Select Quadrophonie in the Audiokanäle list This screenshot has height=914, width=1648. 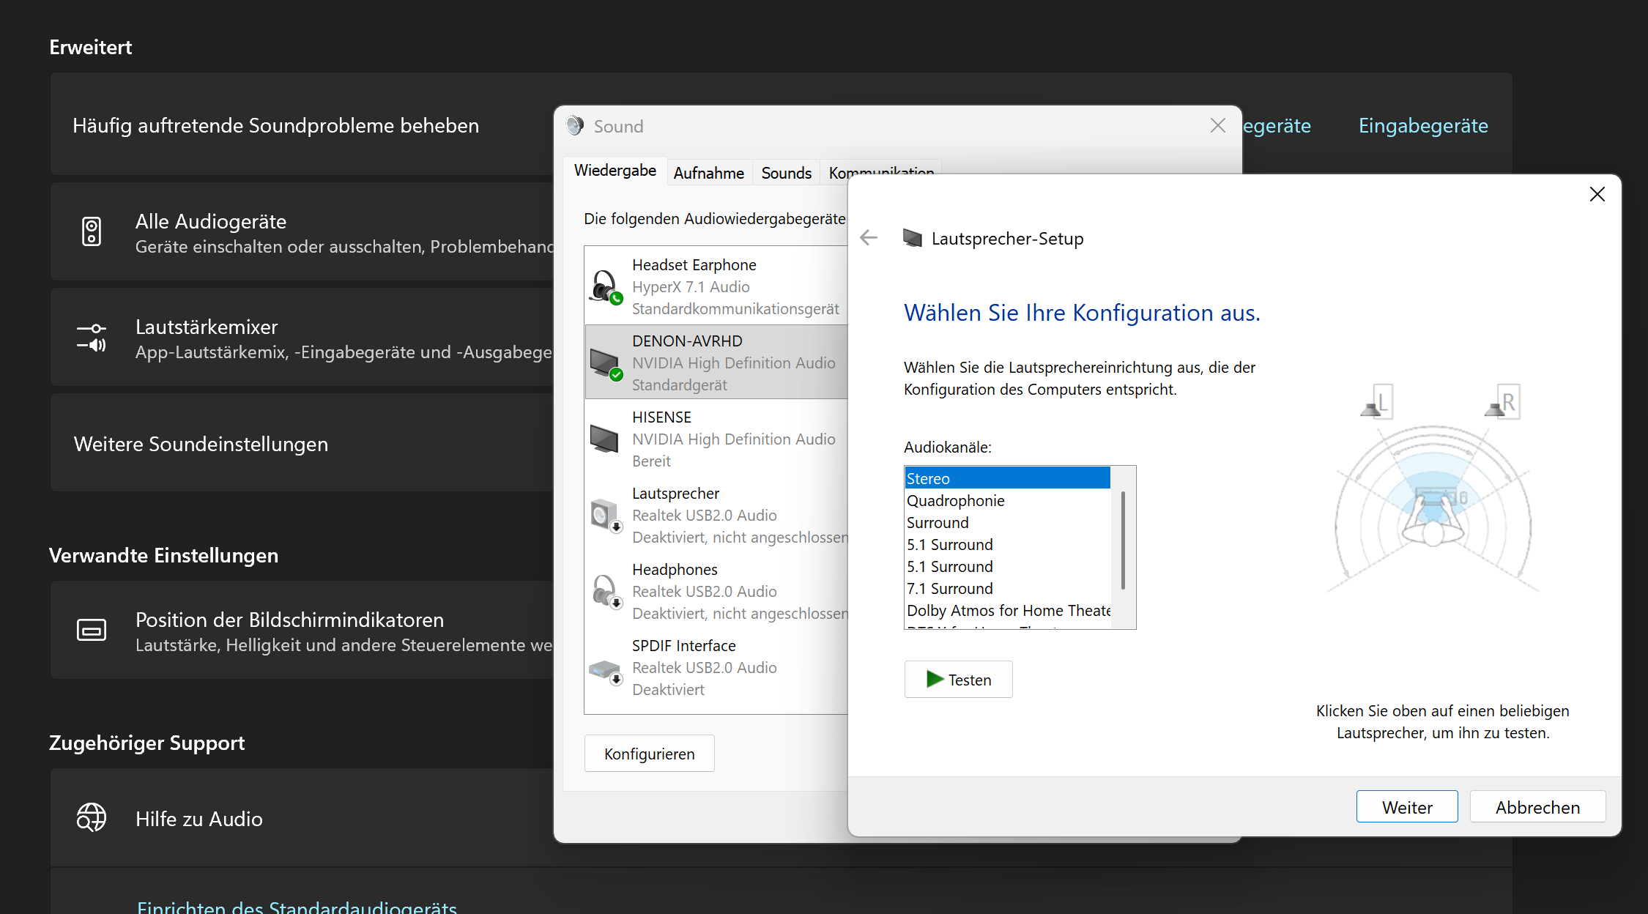point(956,501)
